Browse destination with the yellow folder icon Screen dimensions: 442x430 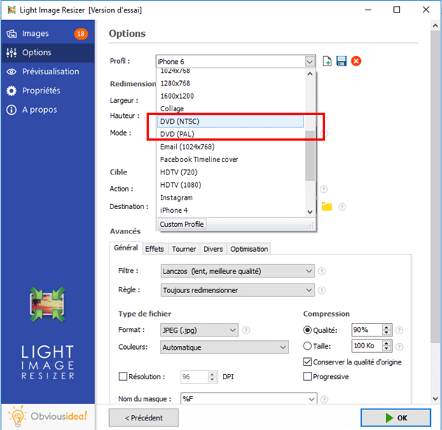(x=326, y=207)
